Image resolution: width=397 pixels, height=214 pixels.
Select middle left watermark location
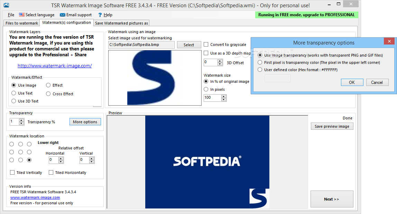point(12,152)
